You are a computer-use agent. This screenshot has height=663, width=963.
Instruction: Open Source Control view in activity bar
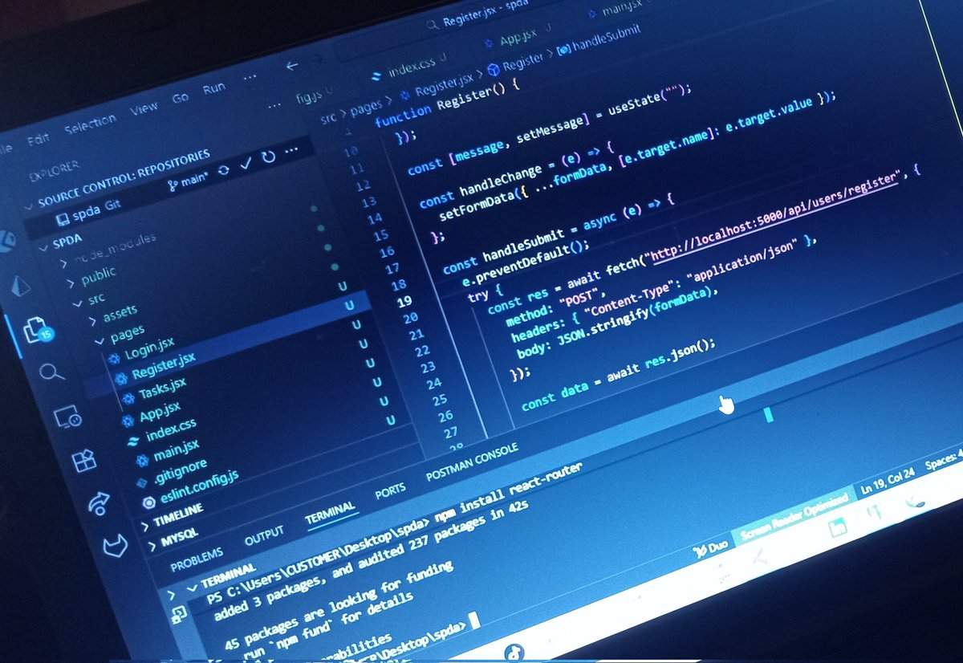click(36, 330)
